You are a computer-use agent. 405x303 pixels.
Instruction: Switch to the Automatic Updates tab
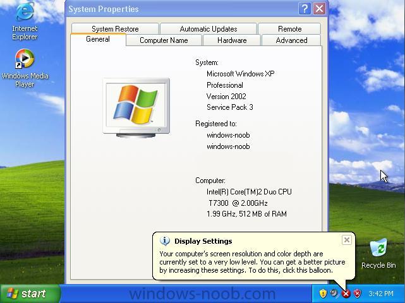pyautogui.click(x=209, y=28)
